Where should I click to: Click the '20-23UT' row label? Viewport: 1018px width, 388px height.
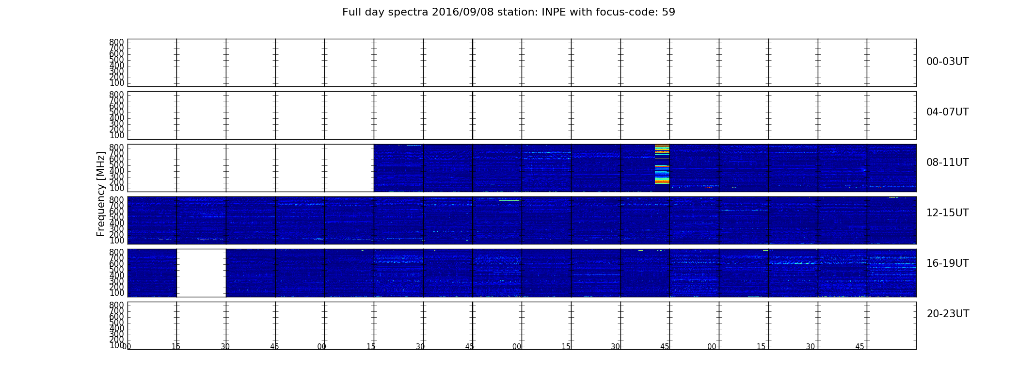click(948, 314)
